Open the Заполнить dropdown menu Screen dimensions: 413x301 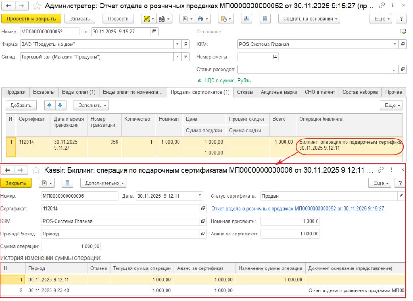[91, 106]
